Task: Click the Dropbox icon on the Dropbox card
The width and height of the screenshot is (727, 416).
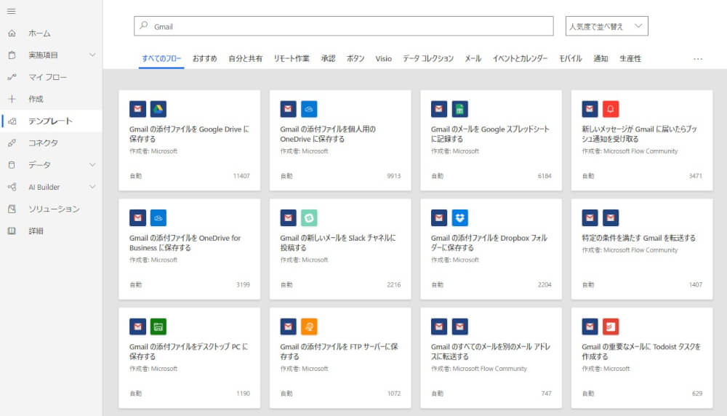Action: (x=460, y=217)
